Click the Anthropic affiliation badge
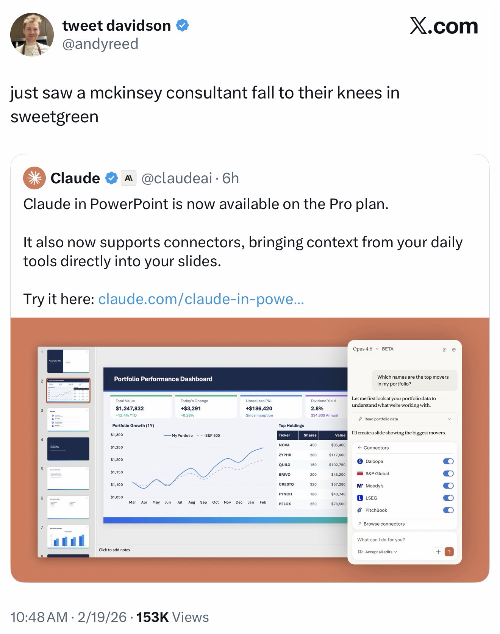500x634 pixels. pyautogui.click(x=128, y=178)
